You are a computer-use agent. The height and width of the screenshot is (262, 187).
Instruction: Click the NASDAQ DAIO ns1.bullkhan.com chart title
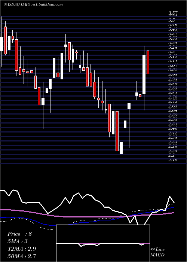(x=33, y=4)
